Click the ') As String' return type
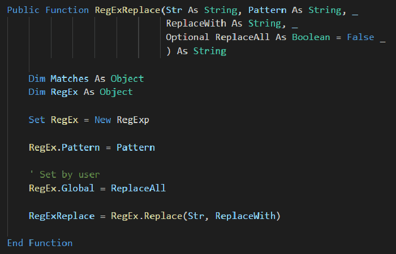 pyautogui.click(x=196, y=51)
